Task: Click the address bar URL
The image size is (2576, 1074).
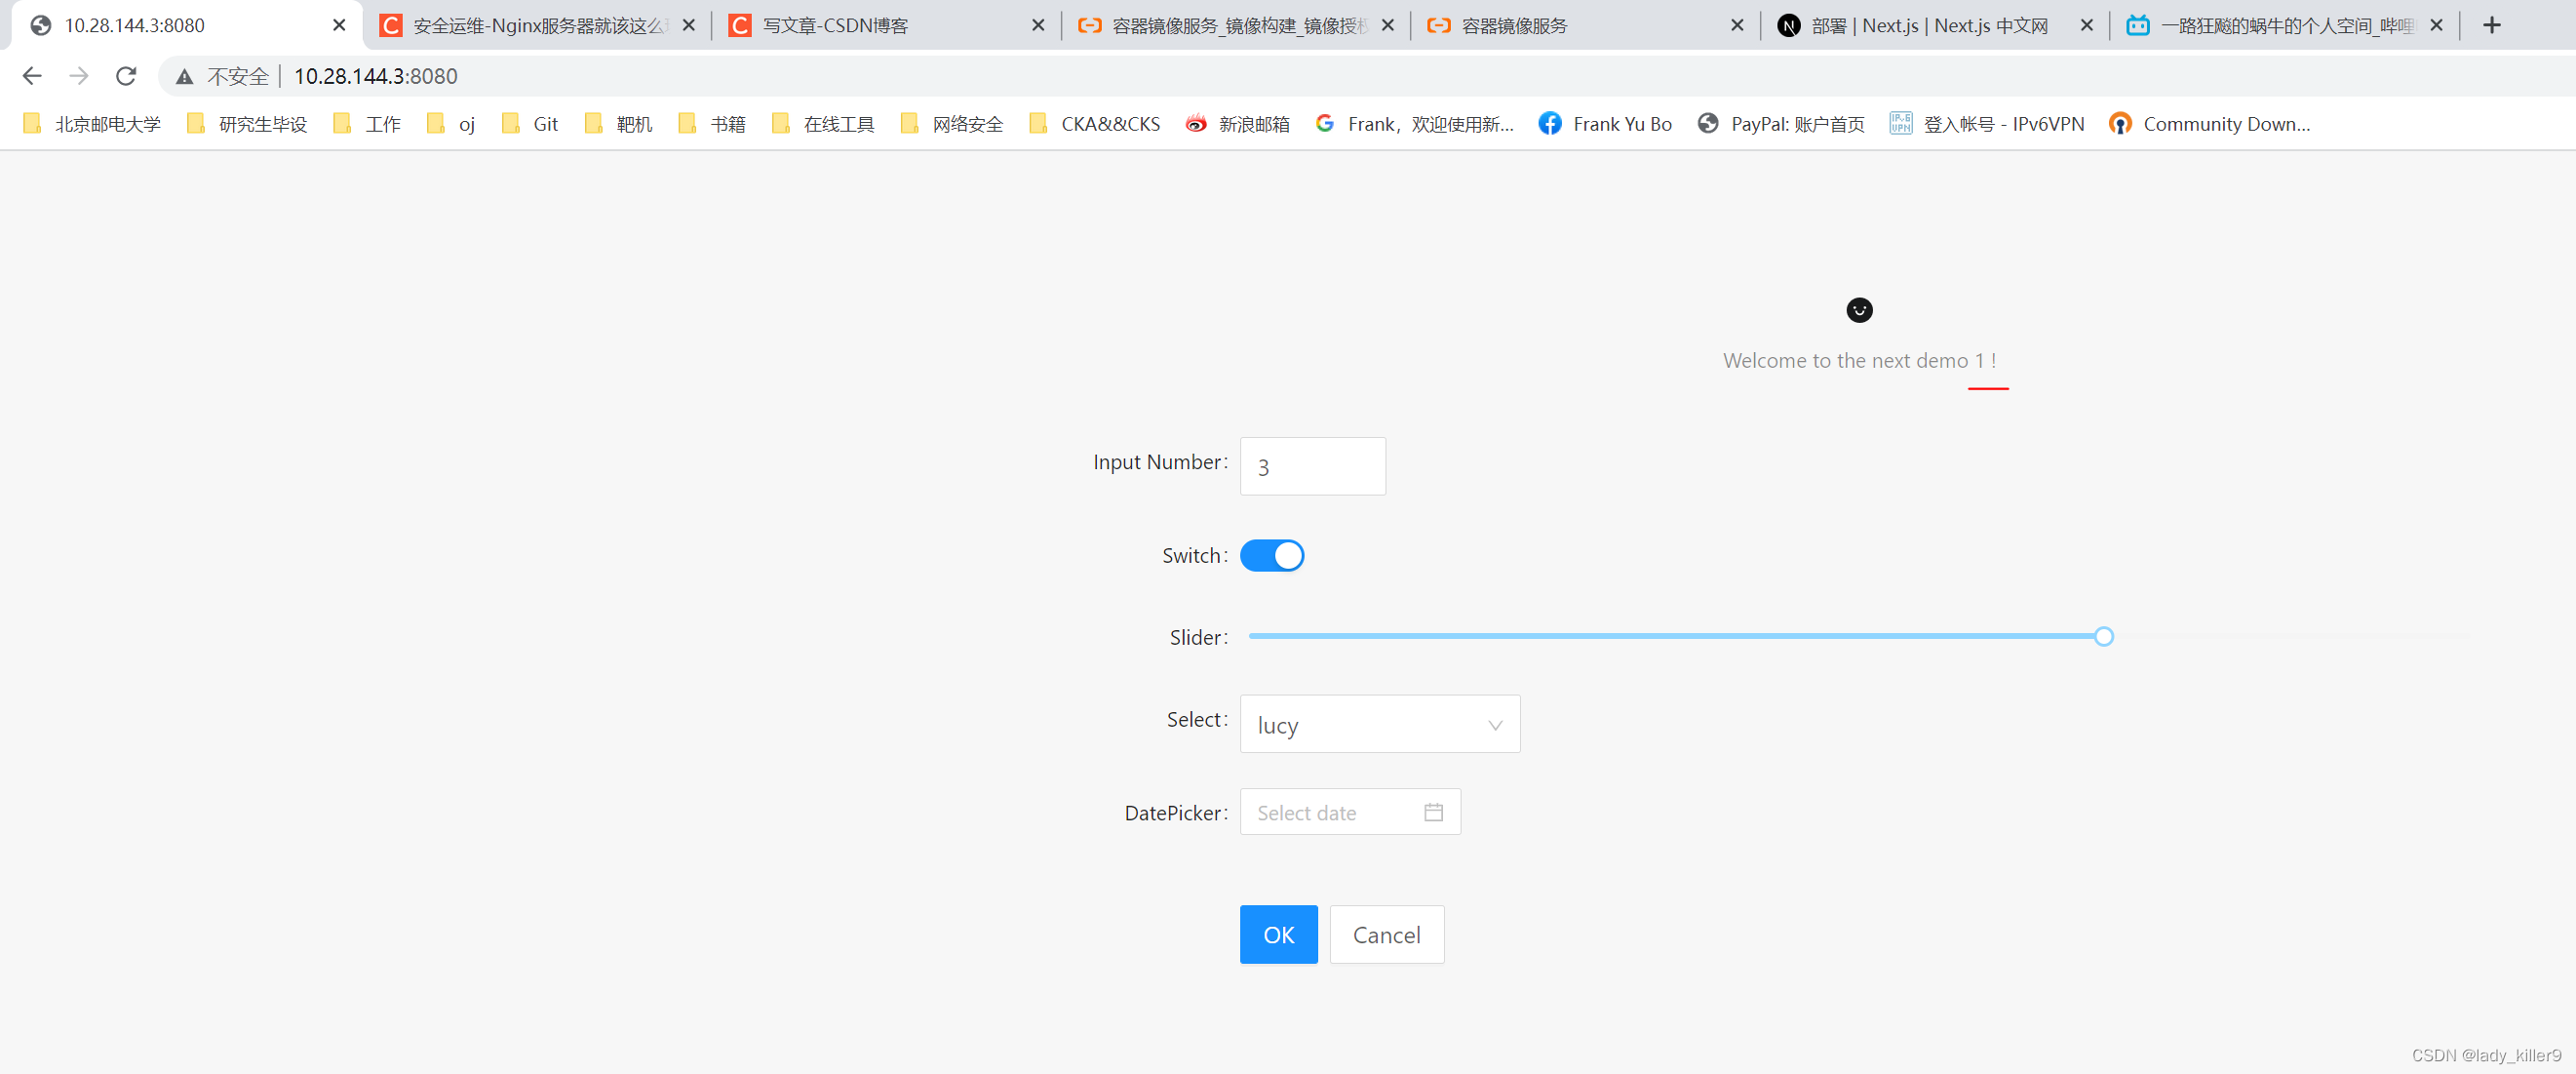Action: coord(375,76)
